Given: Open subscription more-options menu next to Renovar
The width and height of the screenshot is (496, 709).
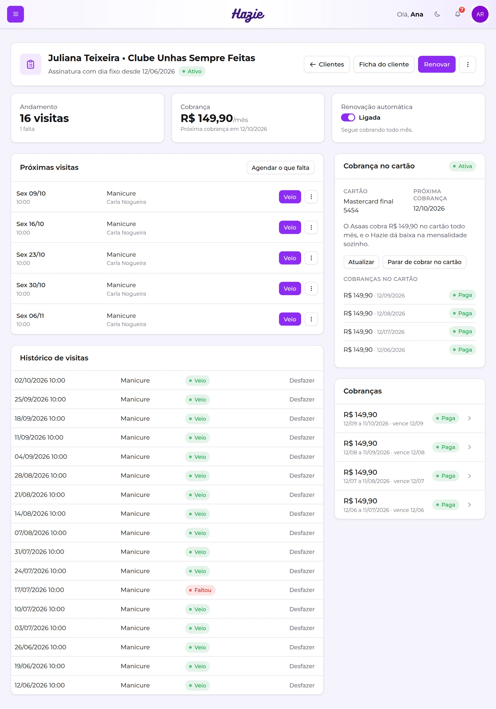Looking at the screenshot, I should [x=467, y=64].
